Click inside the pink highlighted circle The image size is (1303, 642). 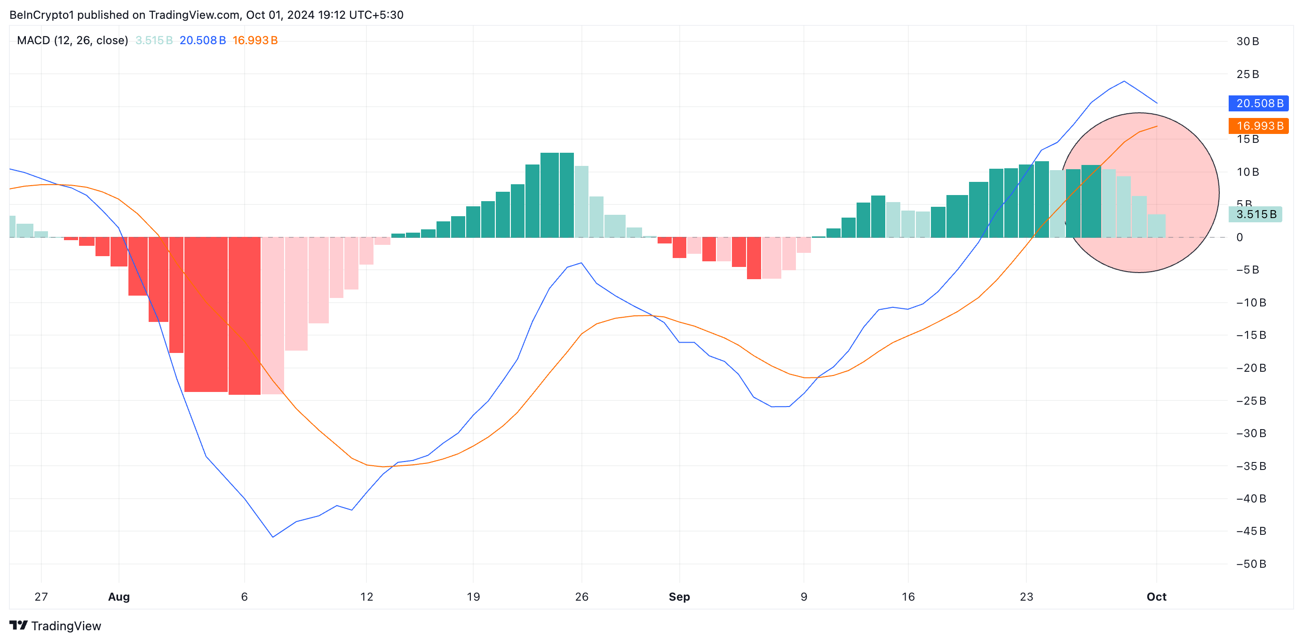1140,193
